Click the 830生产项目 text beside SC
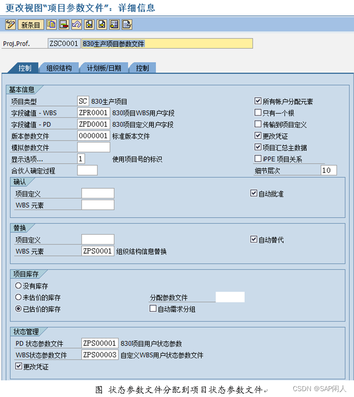This screenshot has height=397, width=354. pyautogui.click(x=109, y=102)
